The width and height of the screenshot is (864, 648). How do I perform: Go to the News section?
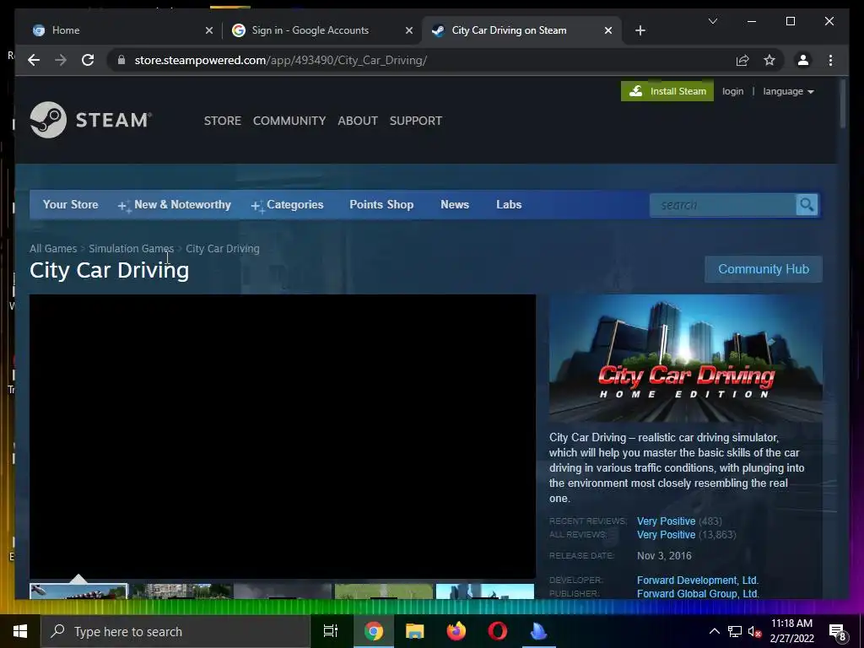tap(455, 204)
